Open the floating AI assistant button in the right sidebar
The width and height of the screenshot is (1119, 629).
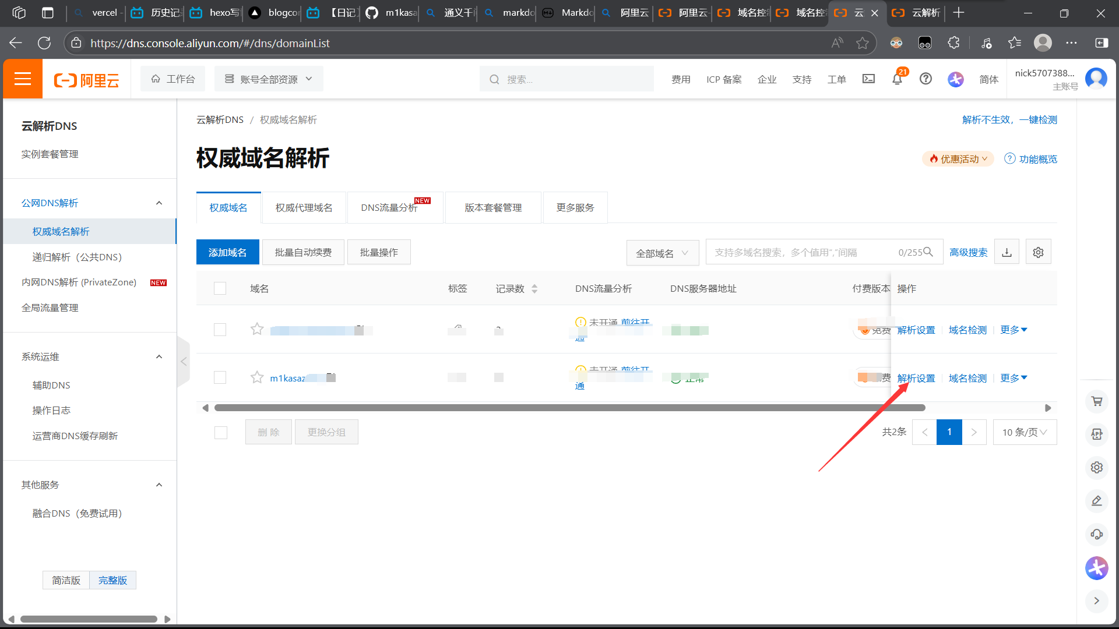[1097, 568]
